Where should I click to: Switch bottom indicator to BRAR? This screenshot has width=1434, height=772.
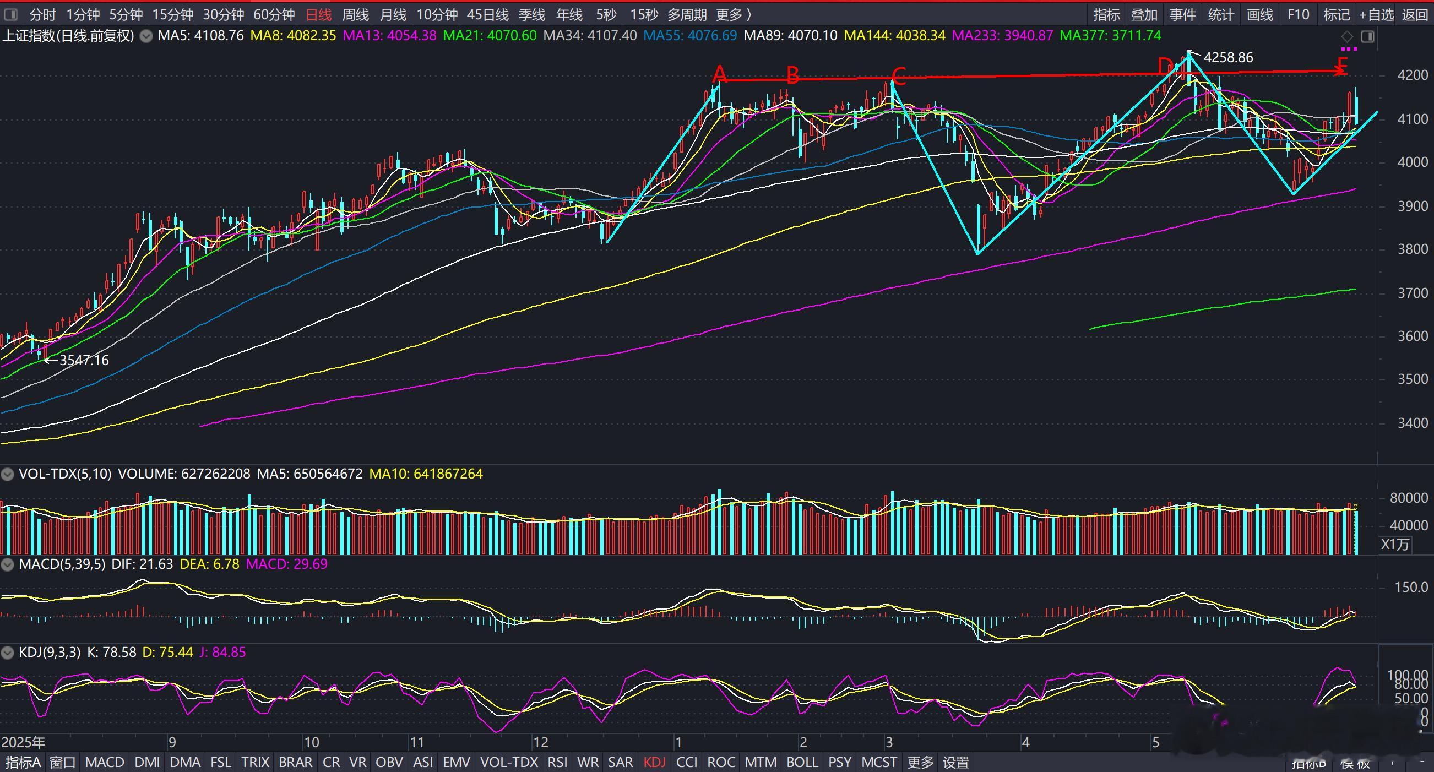click(296, 762)
